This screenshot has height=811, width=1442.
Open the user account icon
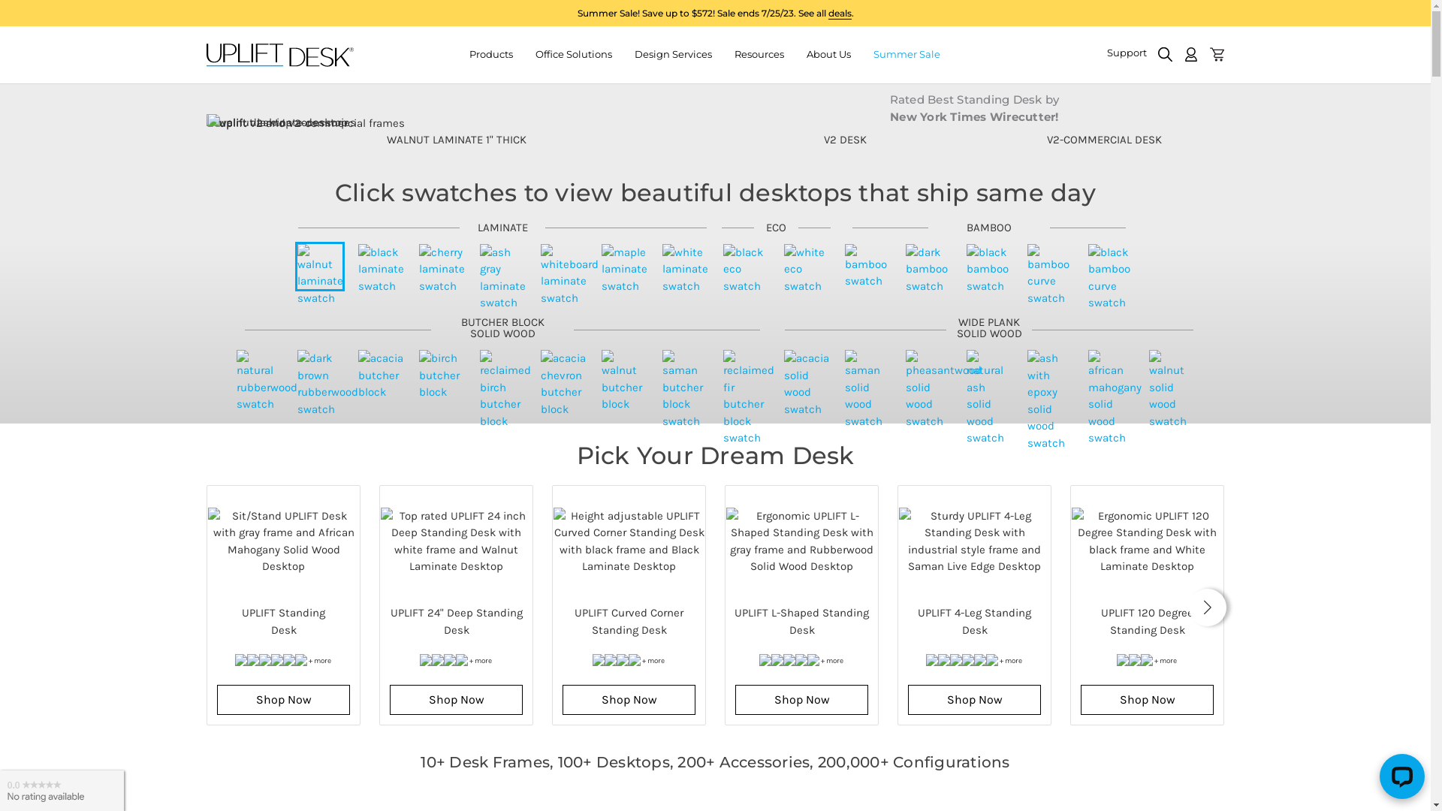pyautogui.click(x=1190, y=54)
